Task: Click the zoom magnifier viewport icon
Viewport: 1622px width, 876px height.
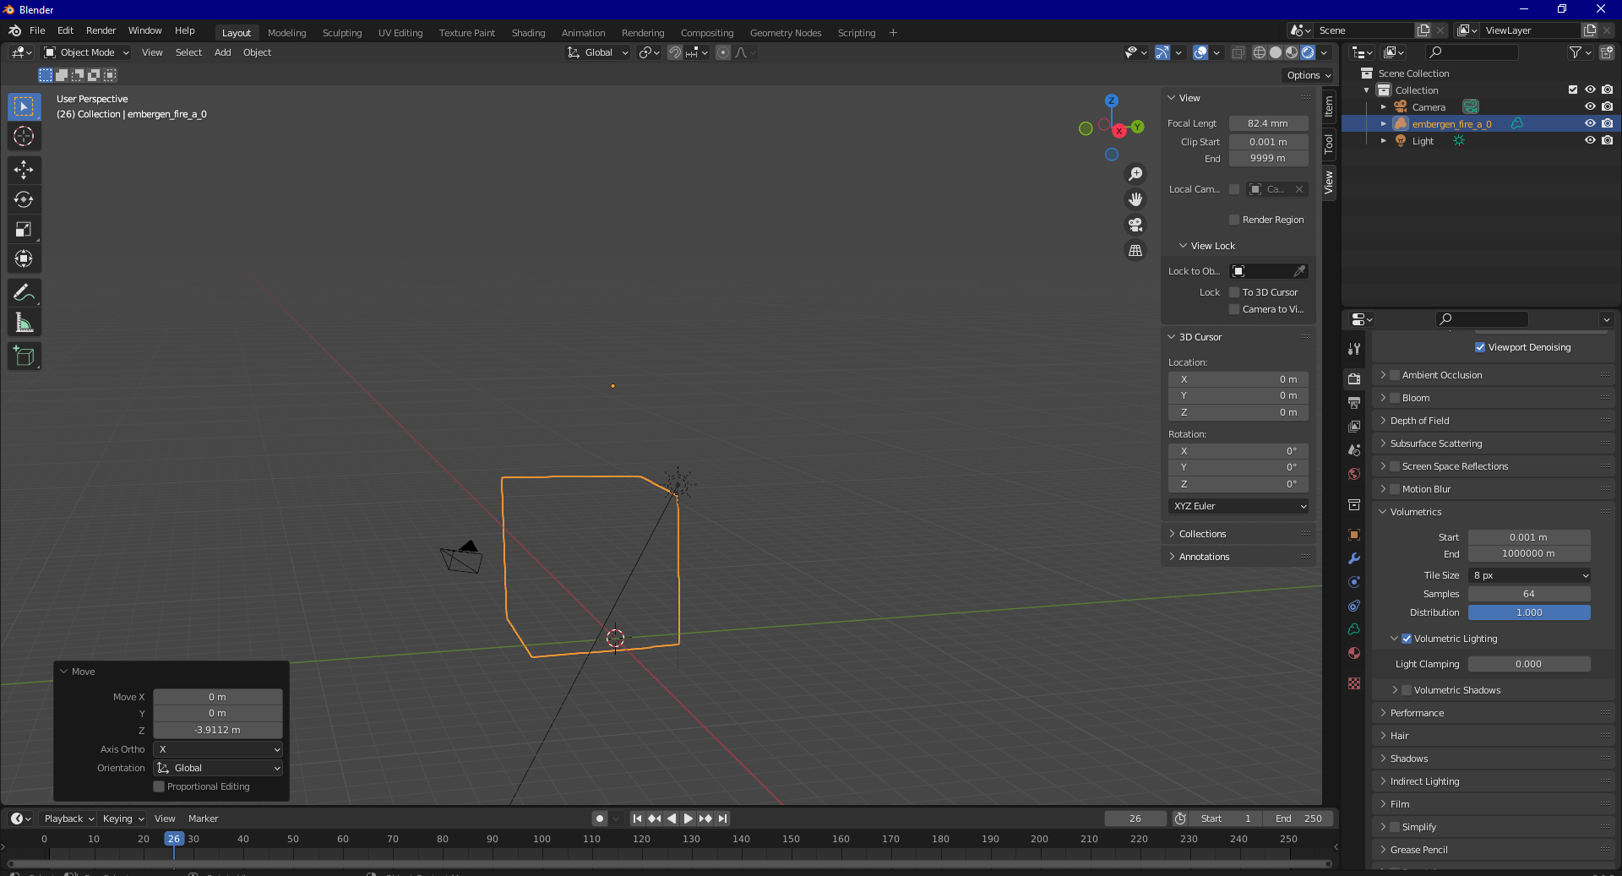Action: [x=1135, y=174]
